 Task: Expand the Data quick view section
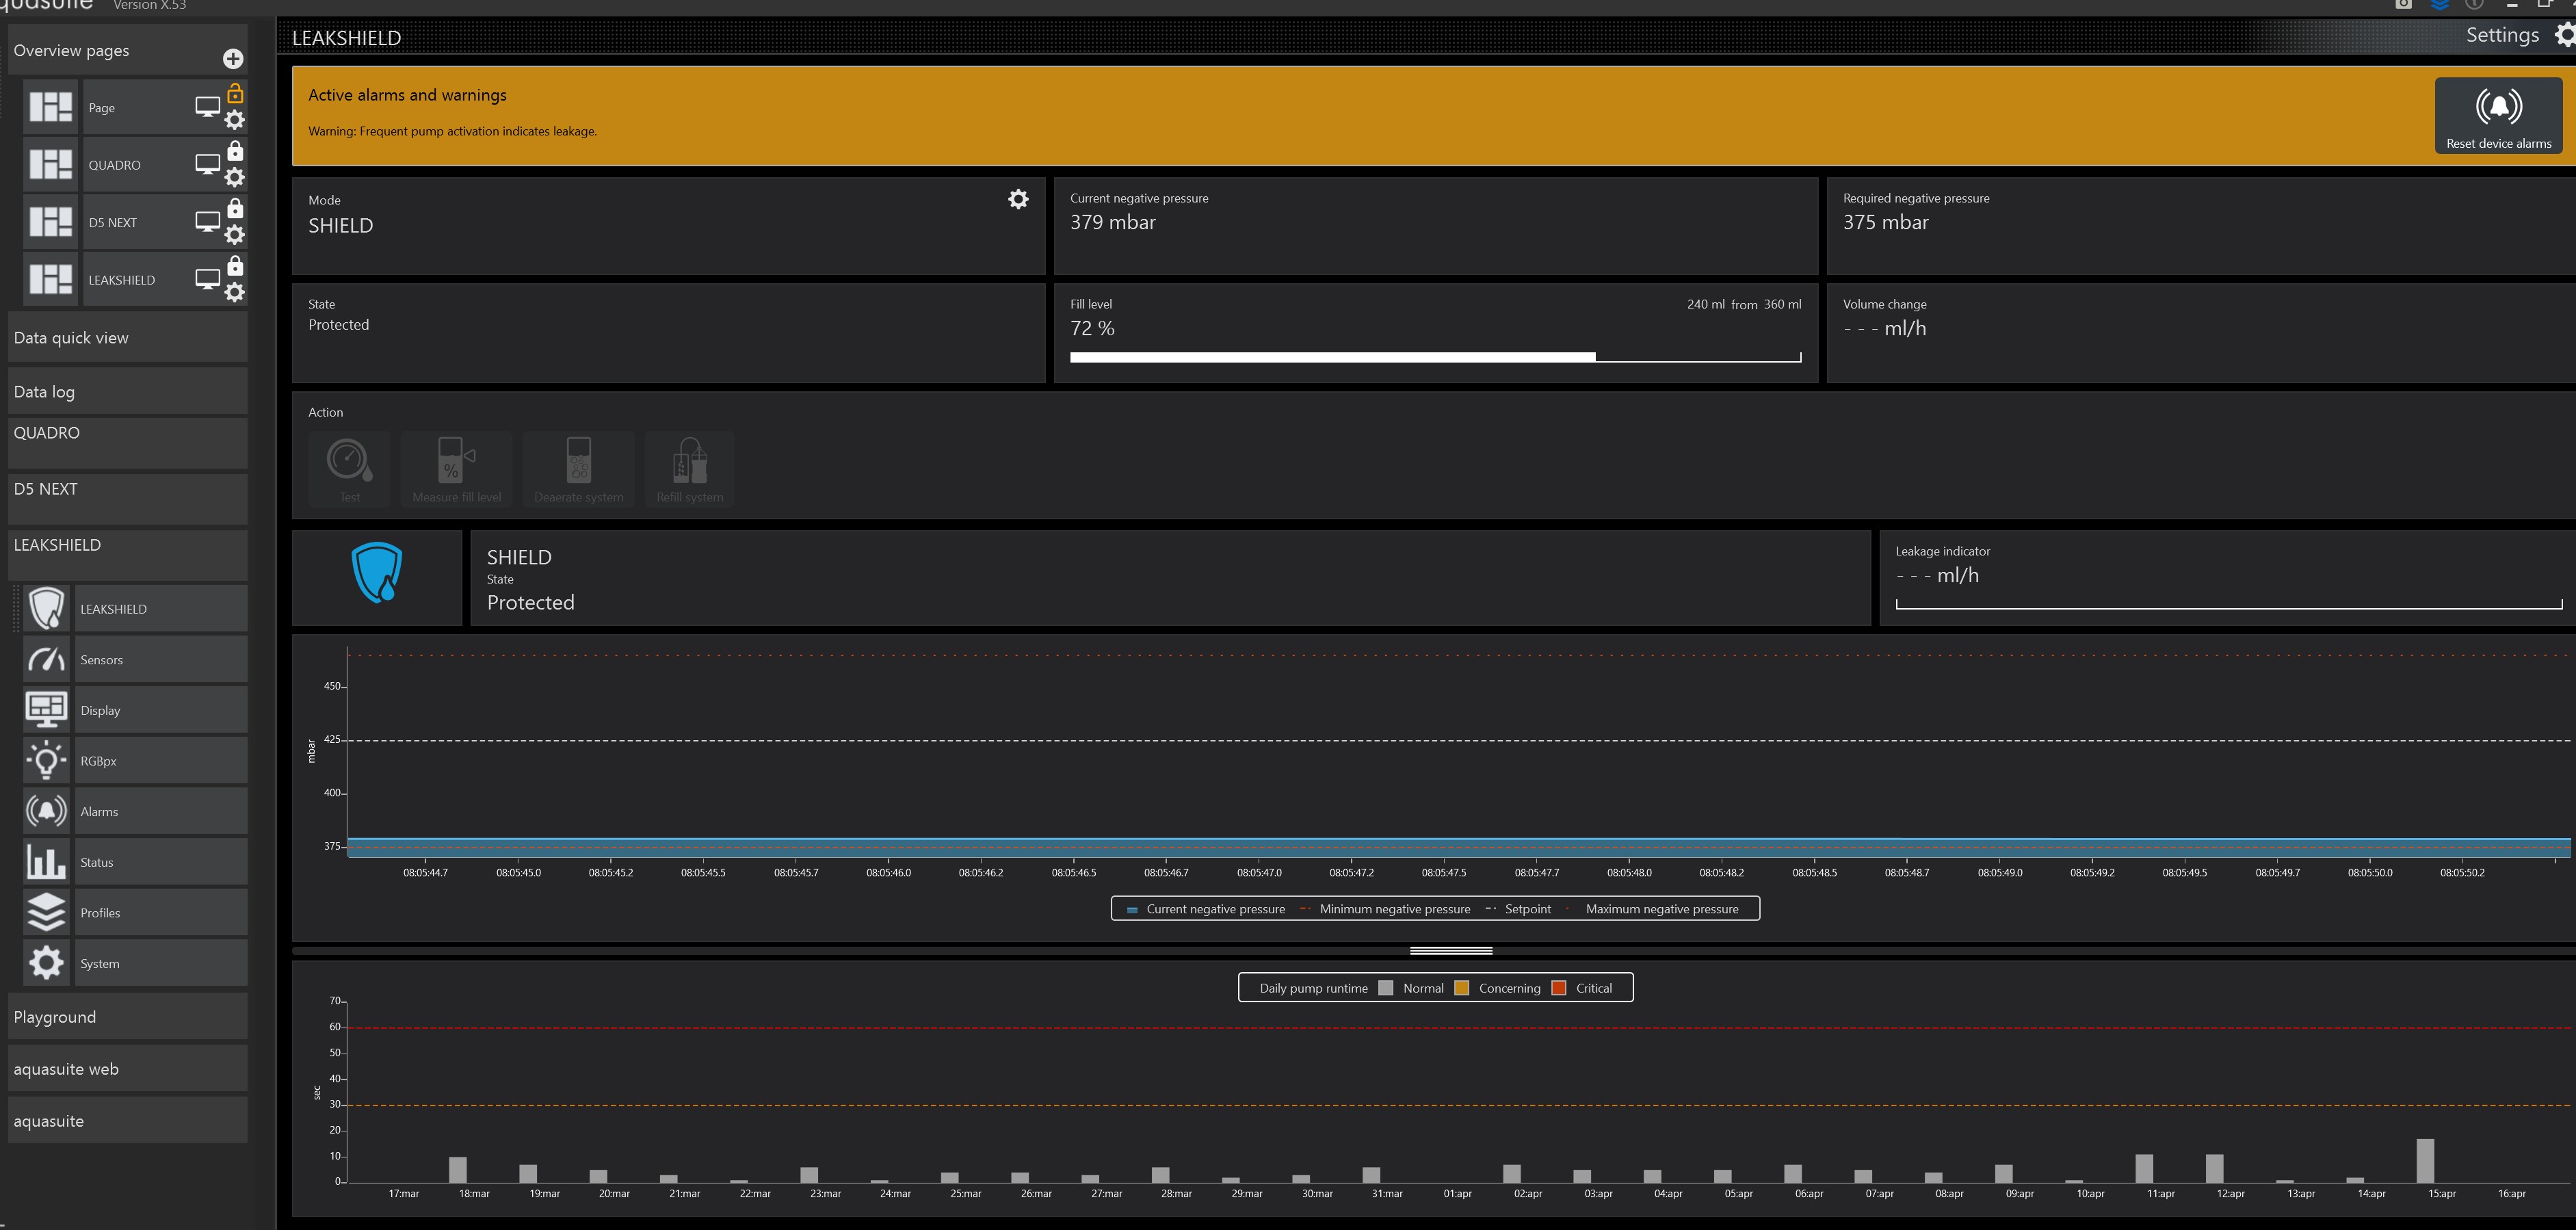(127, 338)
